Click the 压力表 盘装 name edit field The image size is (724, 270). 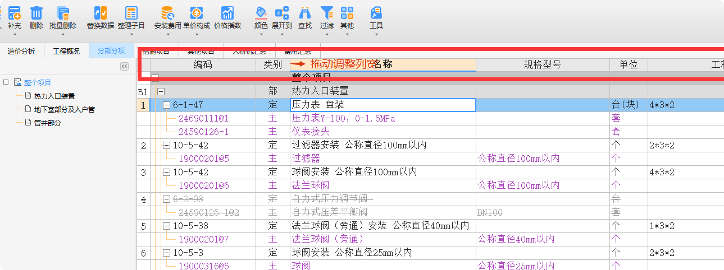(x=383, y=105)
